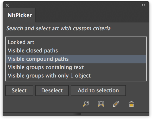This screenshot has width=152, height=120.
Task: Click the single magnifying glass new-search icon
Action: pyautogui.click(x=86, y=104)
